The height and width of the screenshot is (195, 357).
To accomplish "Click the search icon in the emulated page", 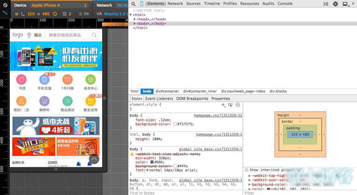I will [x=94, y=35].
